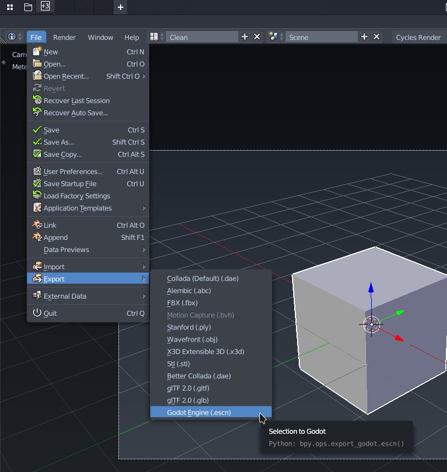Select X3D Extensible 3D (.x3d) export
This screenshot has width=447, height=472.
point(211,352)
